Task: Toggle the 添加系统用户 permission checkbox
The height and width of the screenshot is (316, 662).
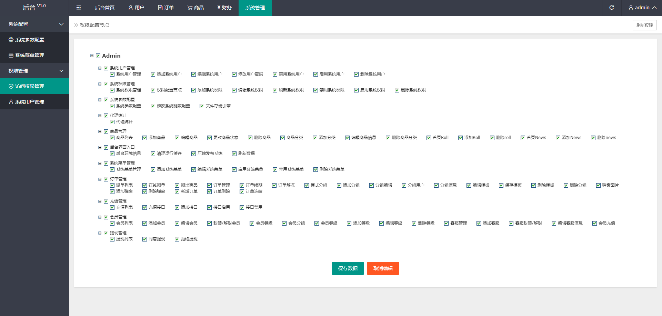Action: (x=153, y=74)
